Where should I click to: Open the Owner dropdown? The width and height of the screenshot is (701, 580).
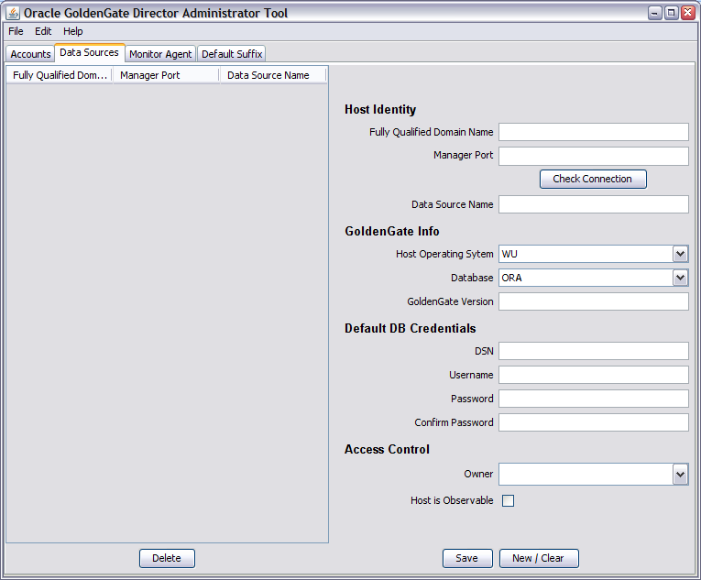pyautogui.click(x=680, y=474)
